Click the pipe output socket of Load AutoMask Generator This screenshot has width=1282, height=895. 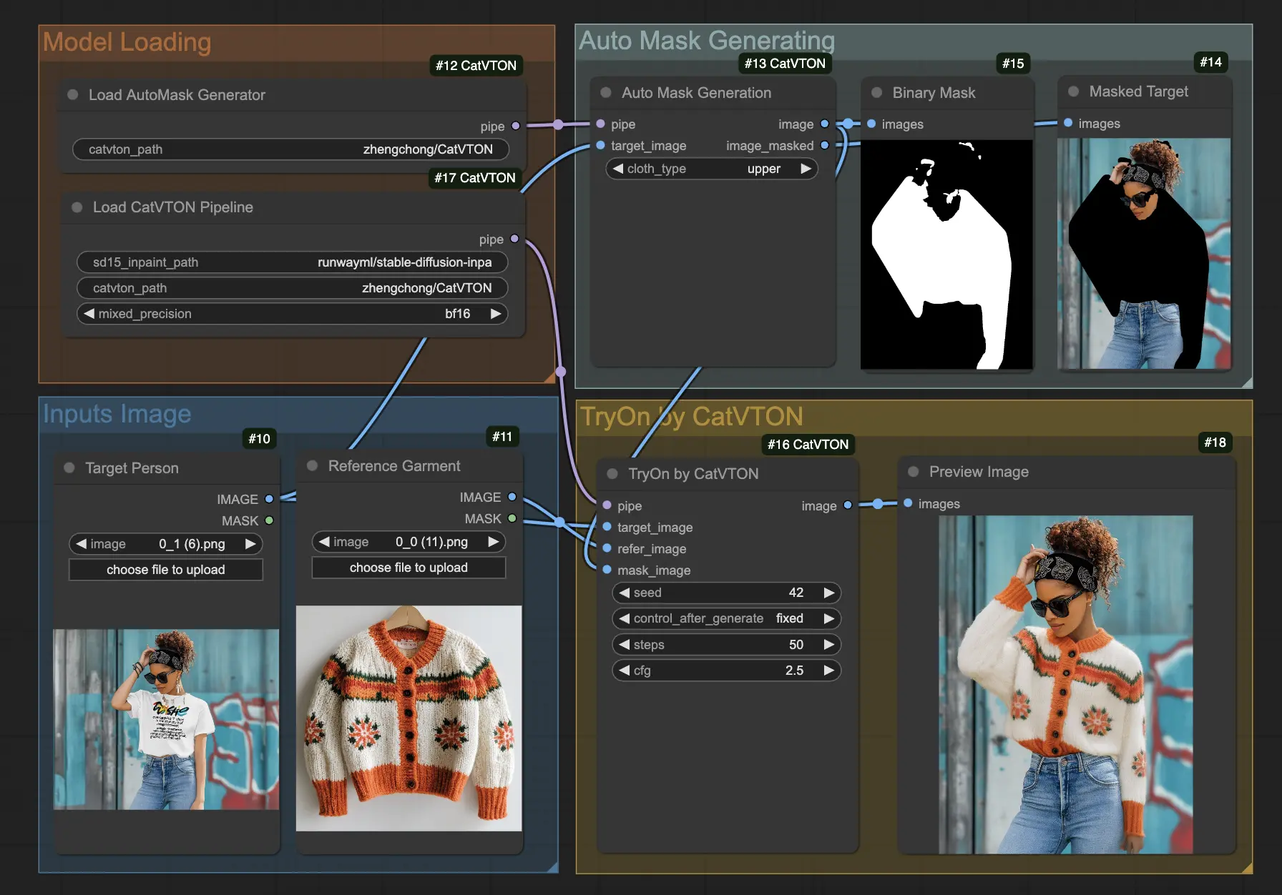tap(516, 126)
